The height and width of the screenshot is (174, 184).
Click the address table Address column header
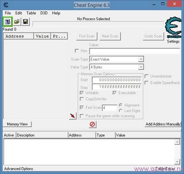(x=82, y=135)
